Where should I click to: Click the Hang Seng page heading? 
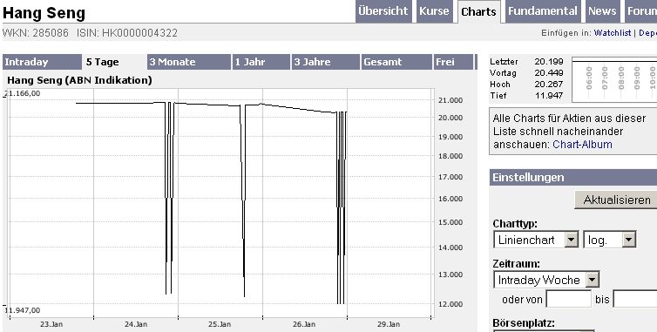pyautogui.click(x=44, y=13)
